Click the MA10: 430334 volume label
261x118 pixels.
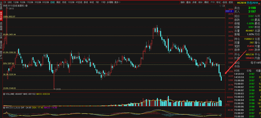pyautogui.click(x=43, y=94)
